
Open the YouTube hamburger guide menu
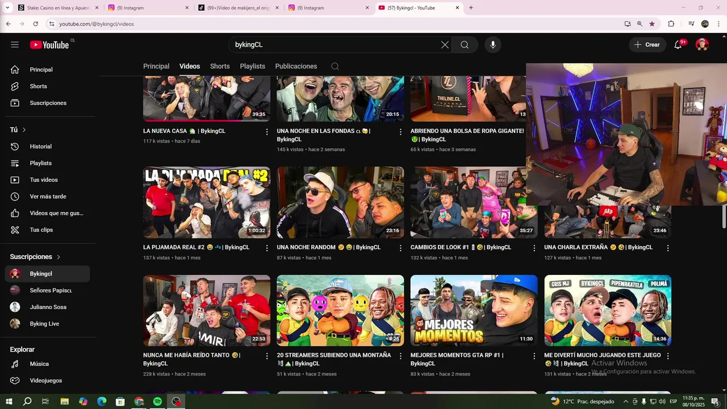(15, 45)
